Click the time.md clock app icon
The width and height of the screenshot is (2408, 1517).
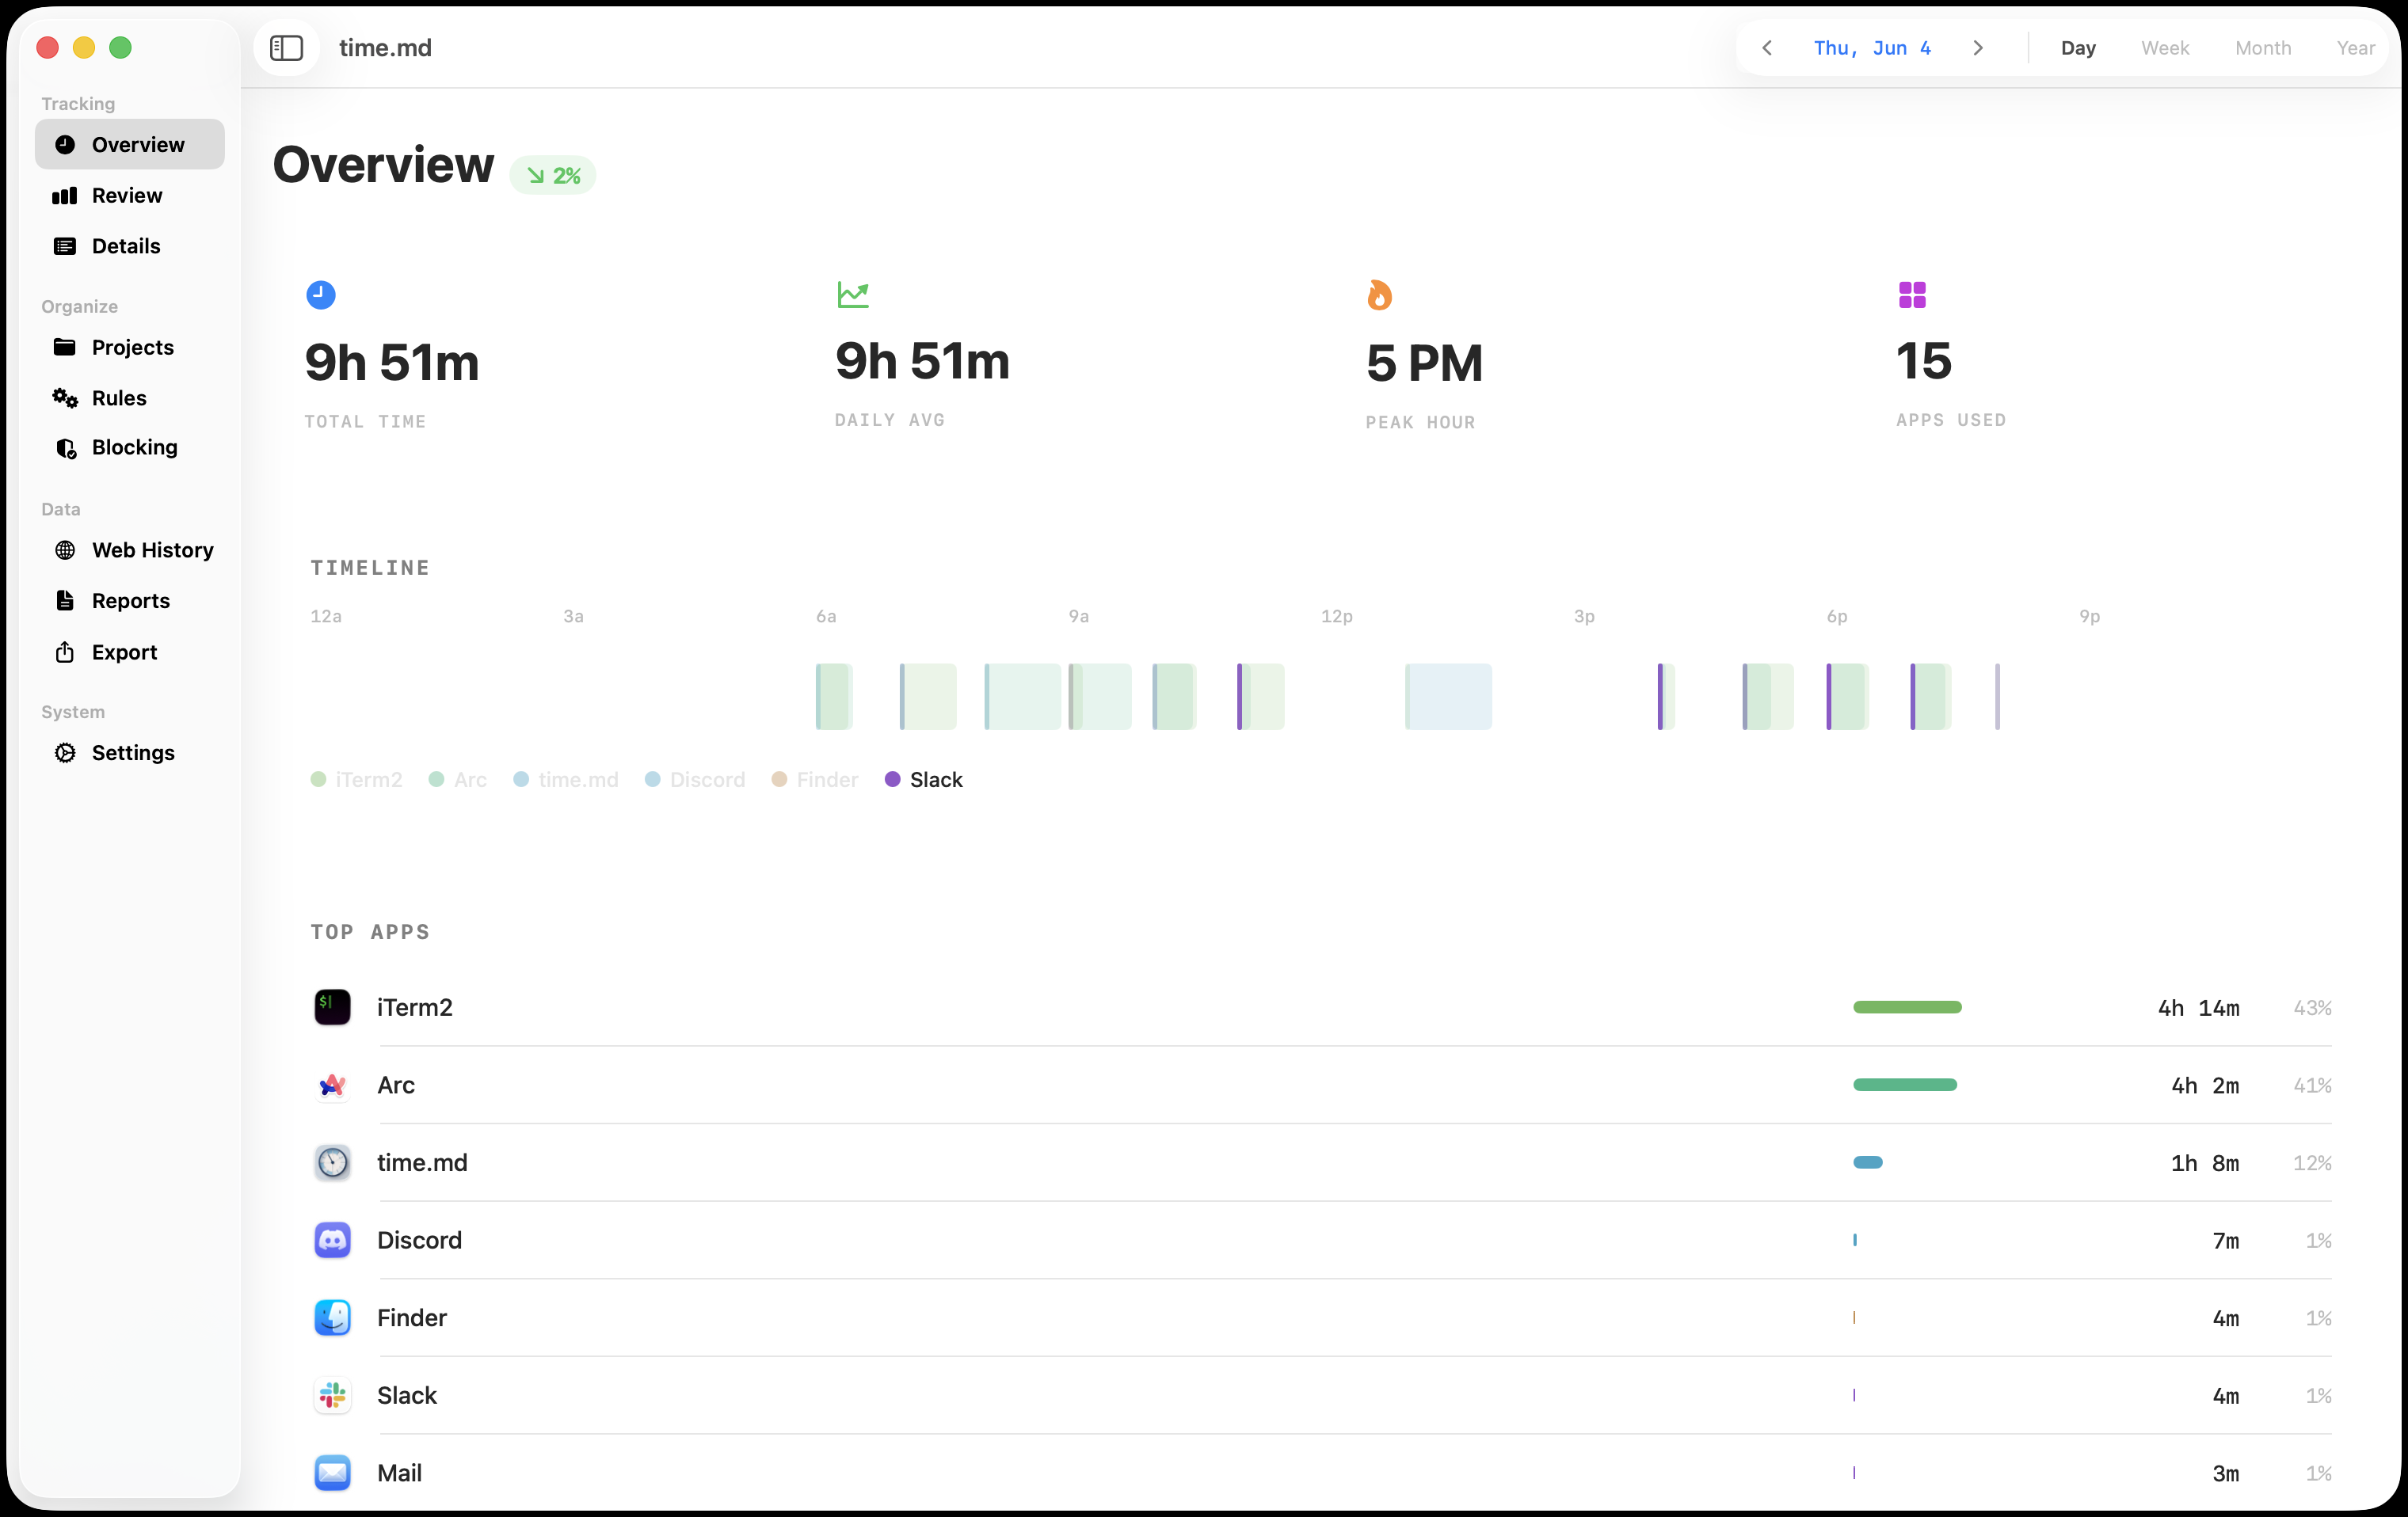(332, 1163)
